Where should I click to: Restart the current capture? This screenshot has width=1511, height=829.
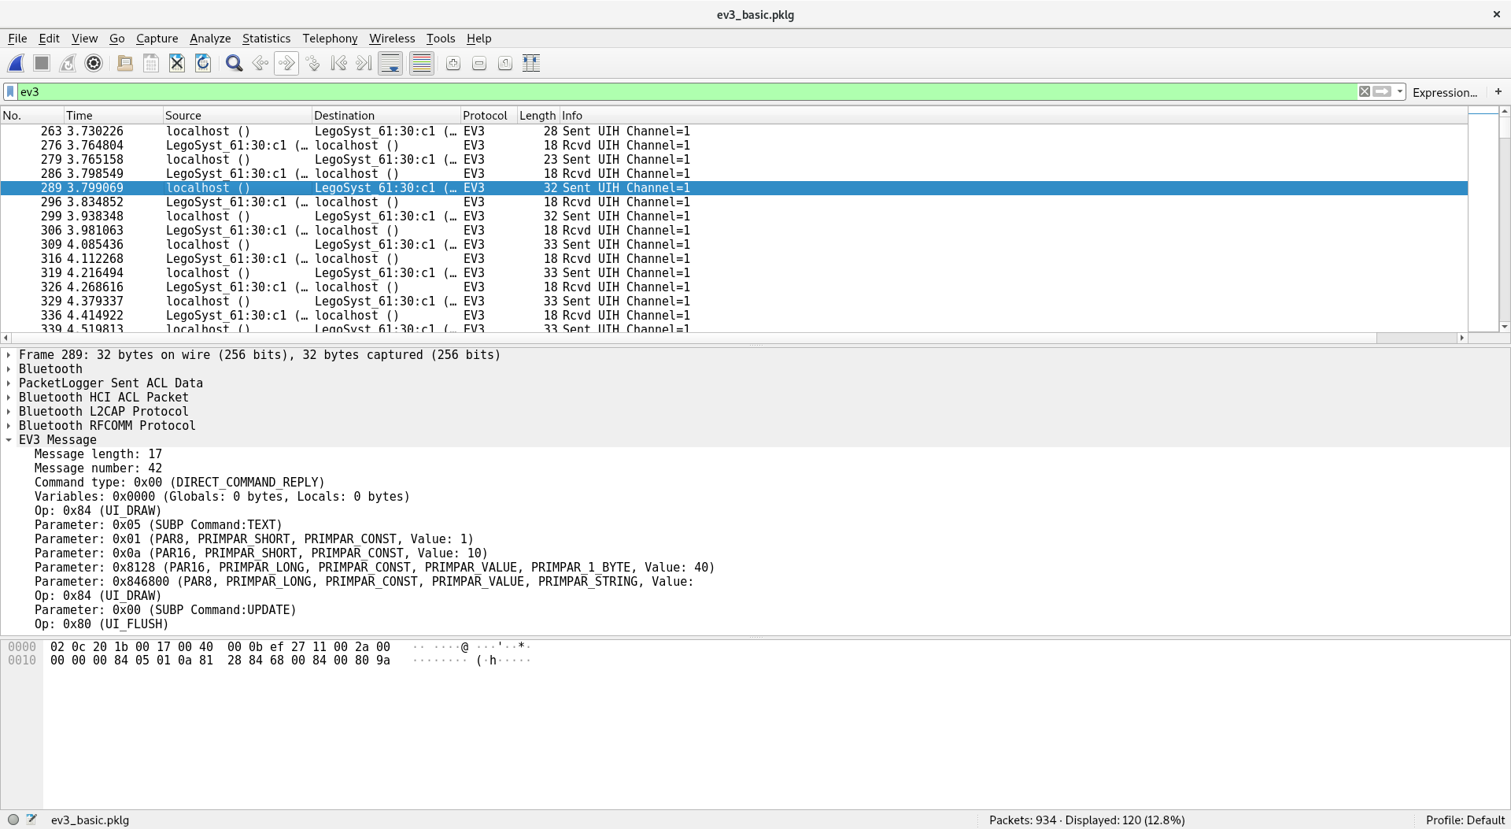pos(68,64)
